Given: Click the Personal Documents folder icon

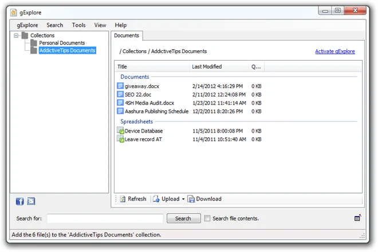Looking at the screenshot, I should [34, 43].
